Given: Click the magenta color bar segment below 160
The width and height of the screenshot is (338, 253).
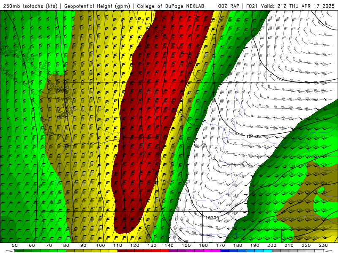Looking at the screenshot, I should [x=208, y=251].
